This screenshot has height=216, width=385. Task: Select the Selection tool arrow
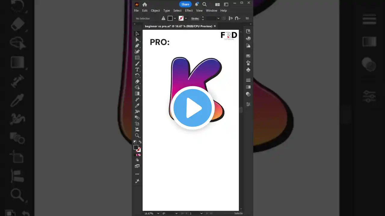(x=137, y=34)
